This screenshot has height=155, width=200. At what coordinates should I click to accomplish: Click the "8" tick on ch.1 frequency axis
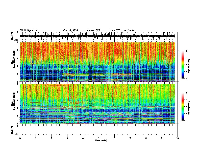pyautogui.click(x=17, y=50)
